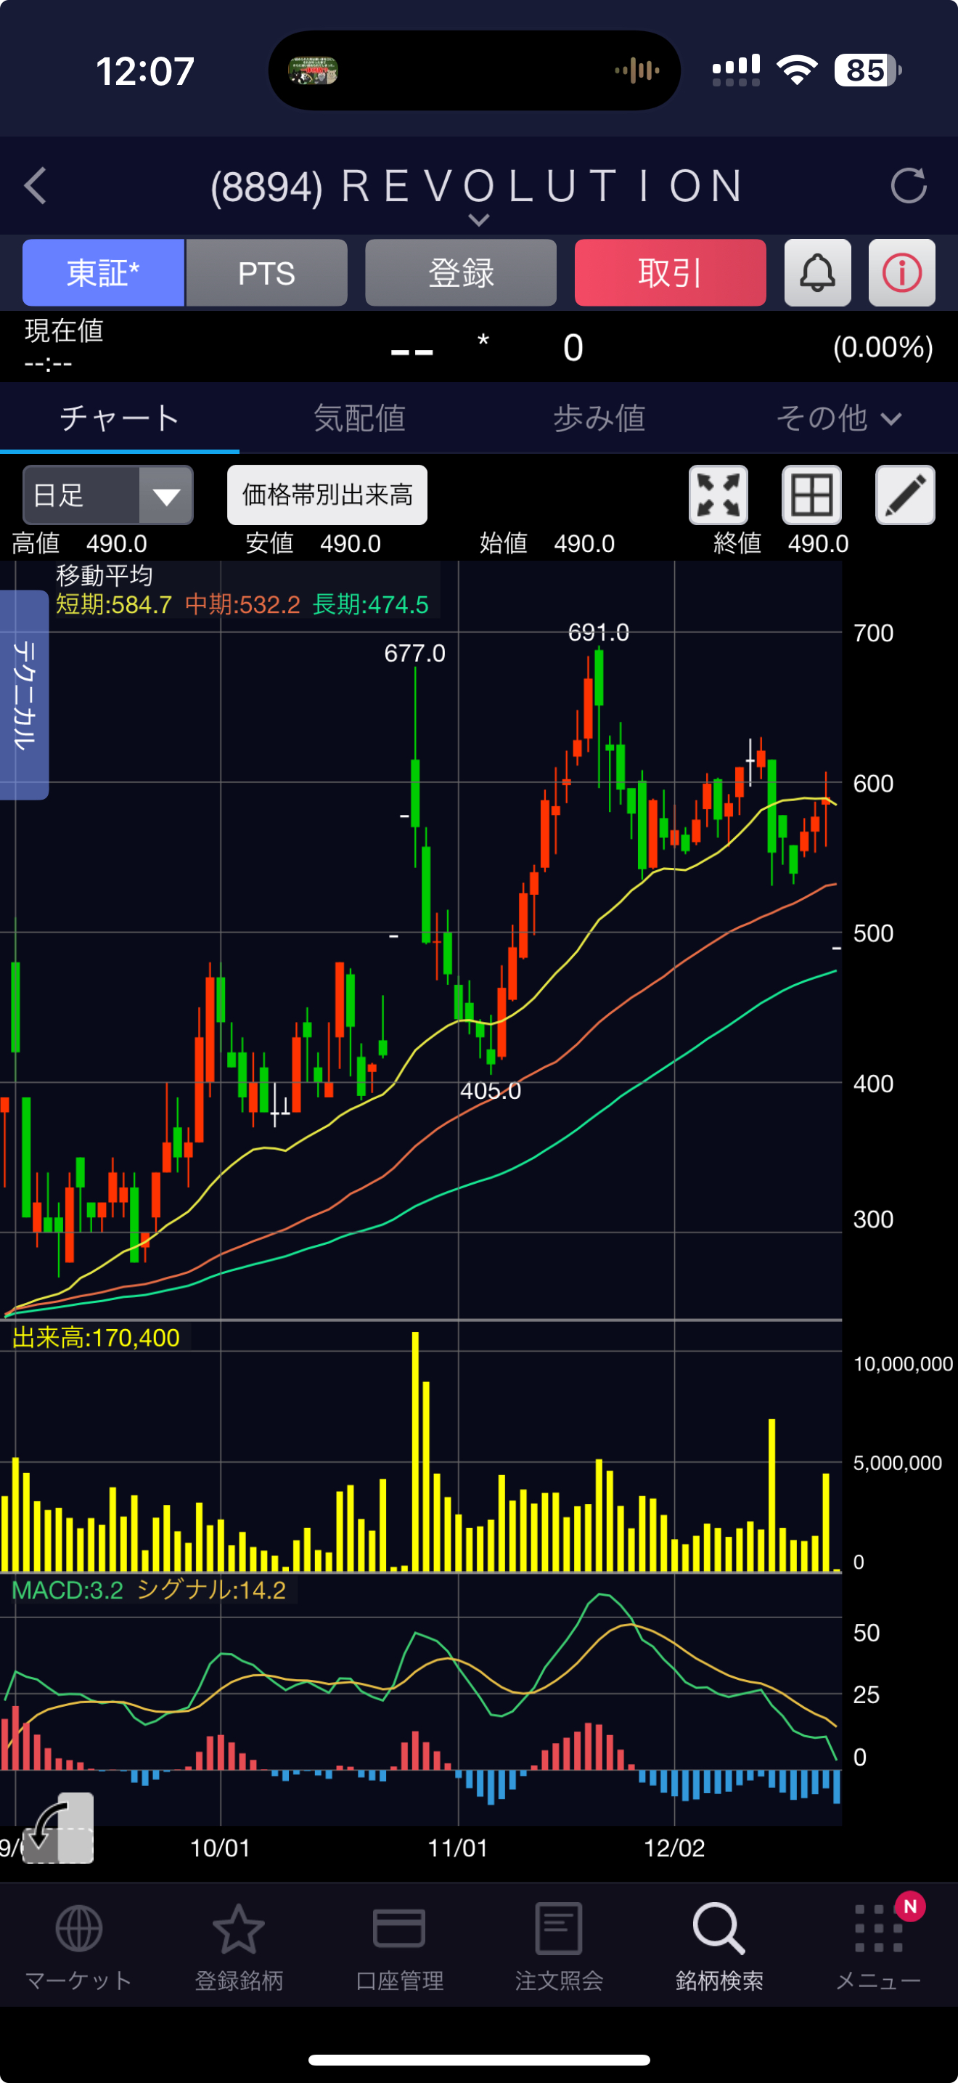Open the 日足 timeframe dropdown
958x2083 pixels.
click(x=107, y=495)
